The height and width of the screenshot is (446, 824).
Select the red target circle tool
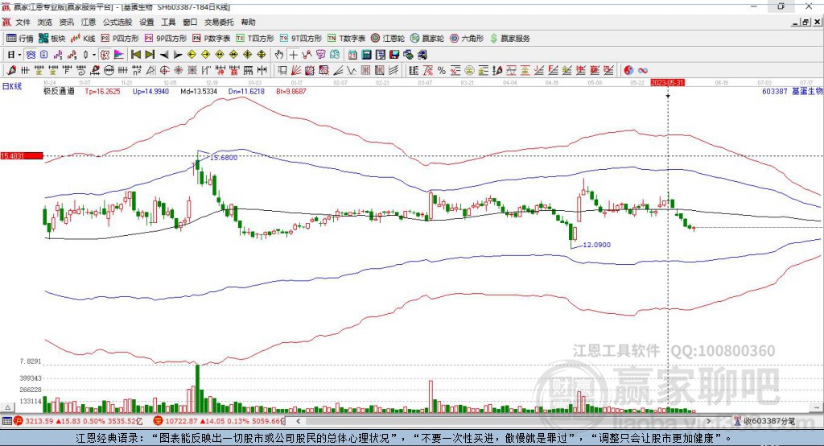[164, 71]
